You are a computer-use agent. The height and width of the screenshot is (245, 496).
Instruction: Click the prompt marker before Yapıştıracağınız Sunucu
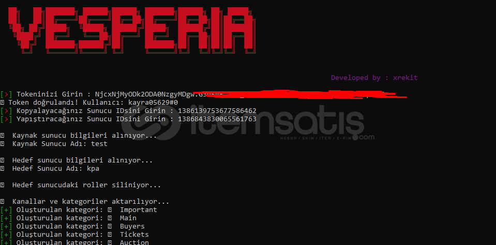point(6,119)
